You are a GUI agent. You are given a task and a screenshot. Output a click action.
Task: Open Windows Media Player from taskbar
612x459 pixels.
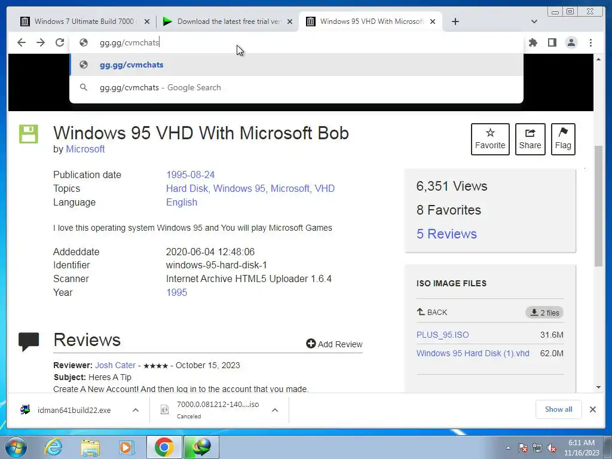(x=126, y=447)
